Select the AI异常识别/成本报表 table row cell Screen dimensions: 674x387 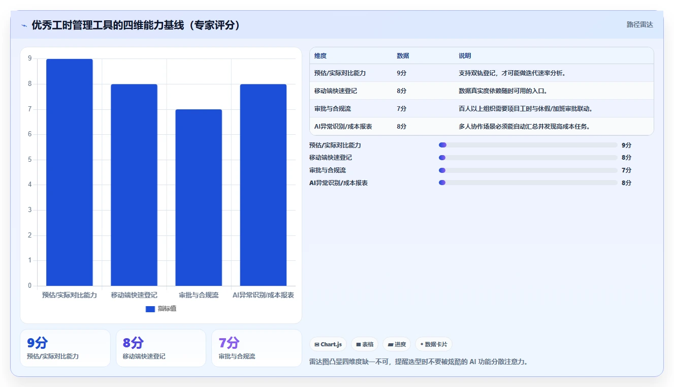click(x=343, y=127)
